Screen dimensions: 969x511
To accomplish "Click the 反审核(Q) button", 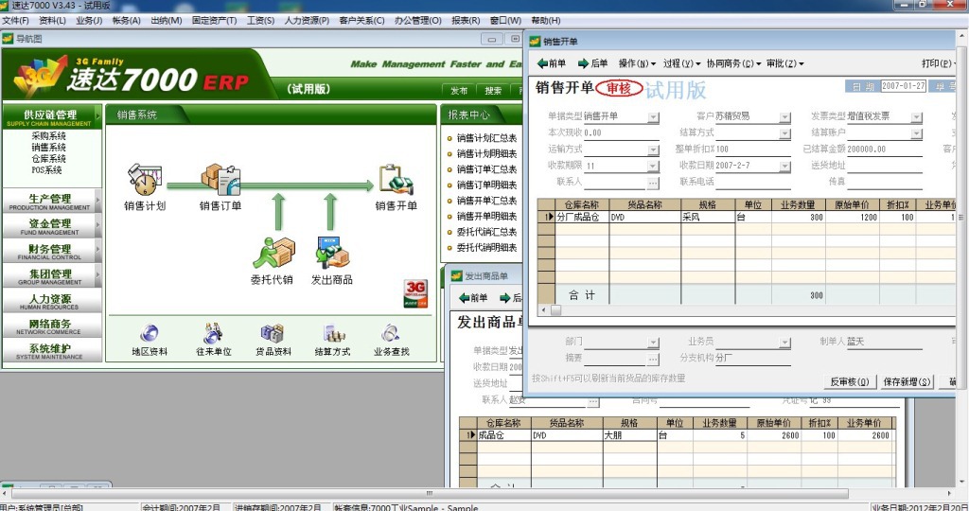I will [x=849, y=382].
